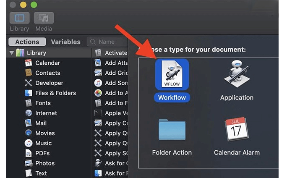Select the Calendar Alarm icon
Image resolution: width=287 pixels, height=178 pixels.
(x=237, y=130)
